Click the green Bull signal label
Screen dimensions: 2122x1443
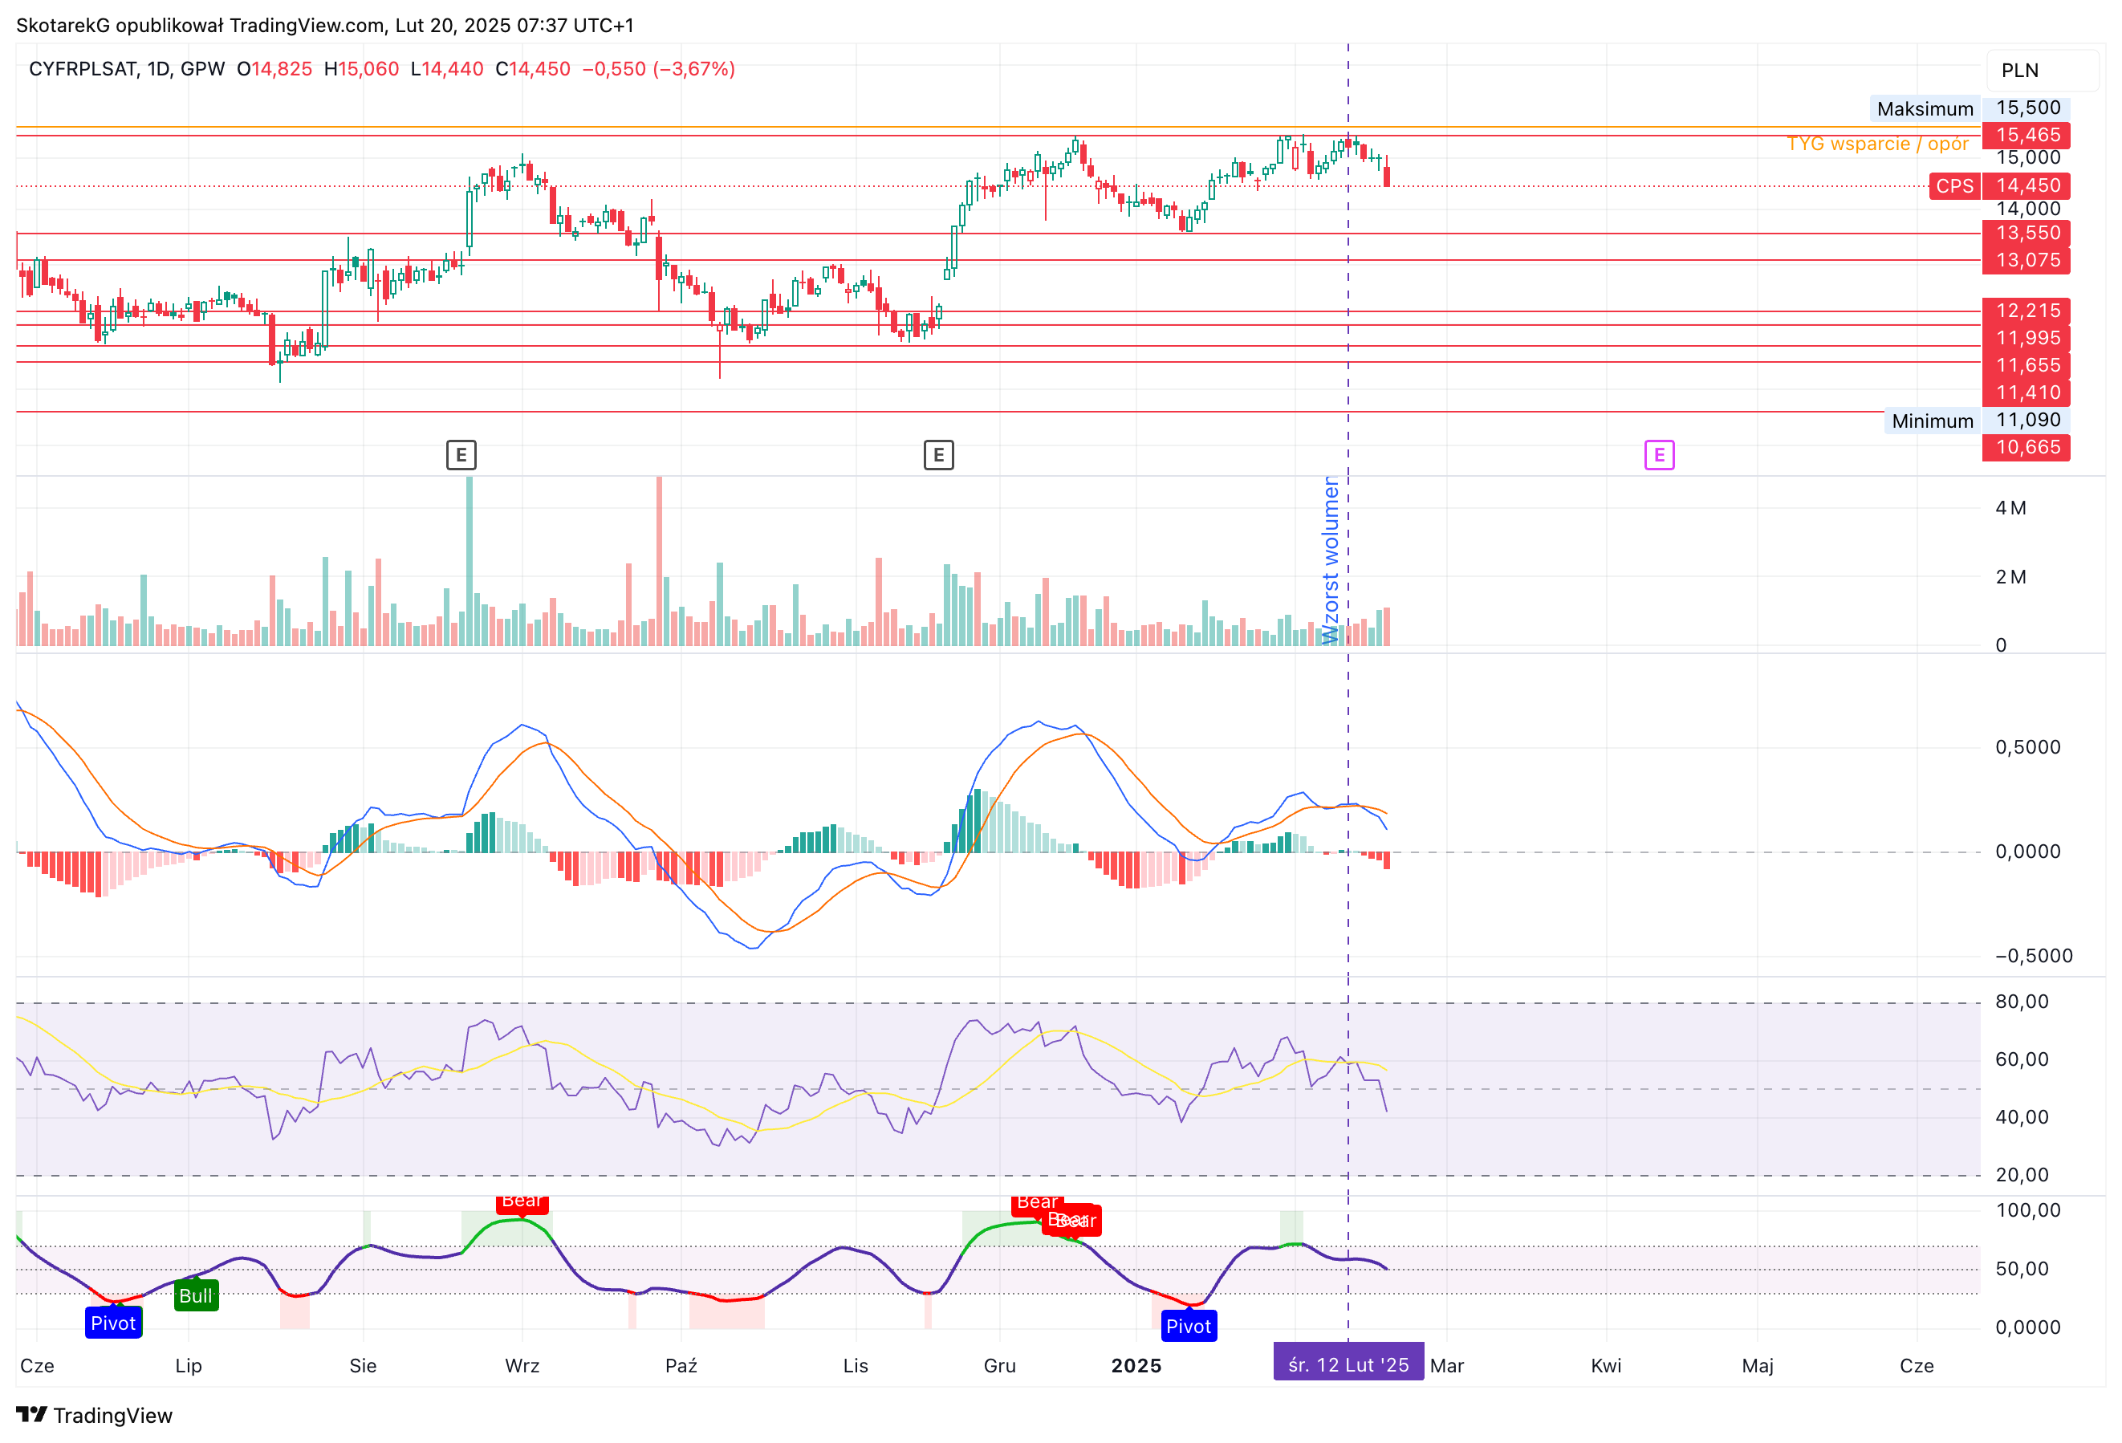point(195,1295)
